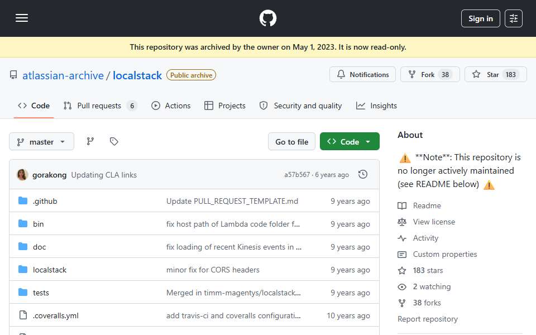Image resolution: width=536 pixels, height=335 pixels.
Task: Fork the repository using Fork button
Action: point(430,74)
